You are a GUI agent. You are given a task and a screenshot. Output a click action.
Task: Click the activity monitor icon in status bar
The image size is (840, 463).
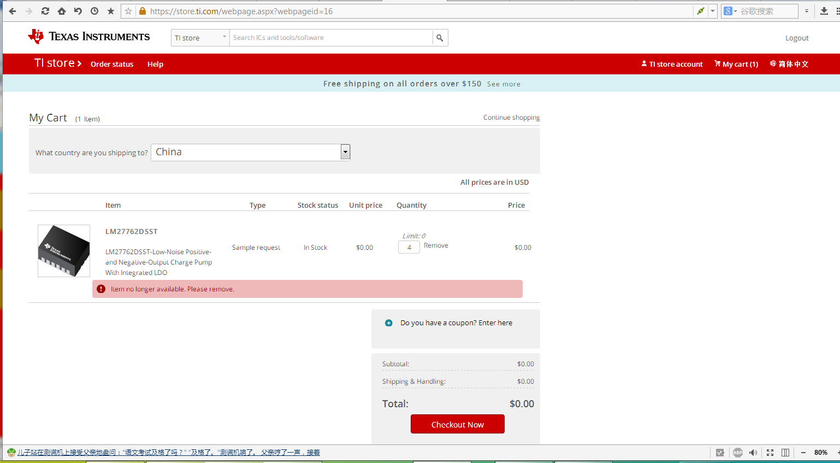click(720, 453)
